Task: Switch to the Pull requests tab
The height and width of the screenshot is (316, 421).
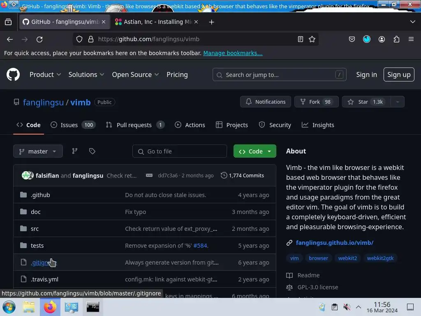Action: [x=135, y=125]
